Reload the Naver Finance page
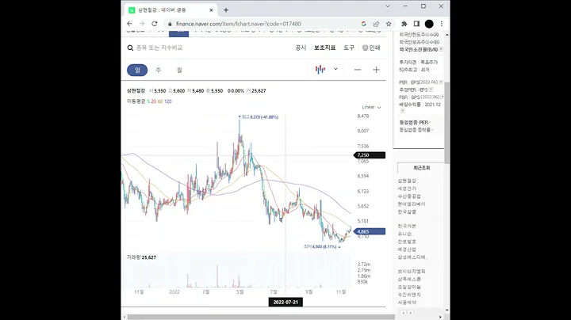This screenshot has width=571, height=320. click(x=155, y=24)
